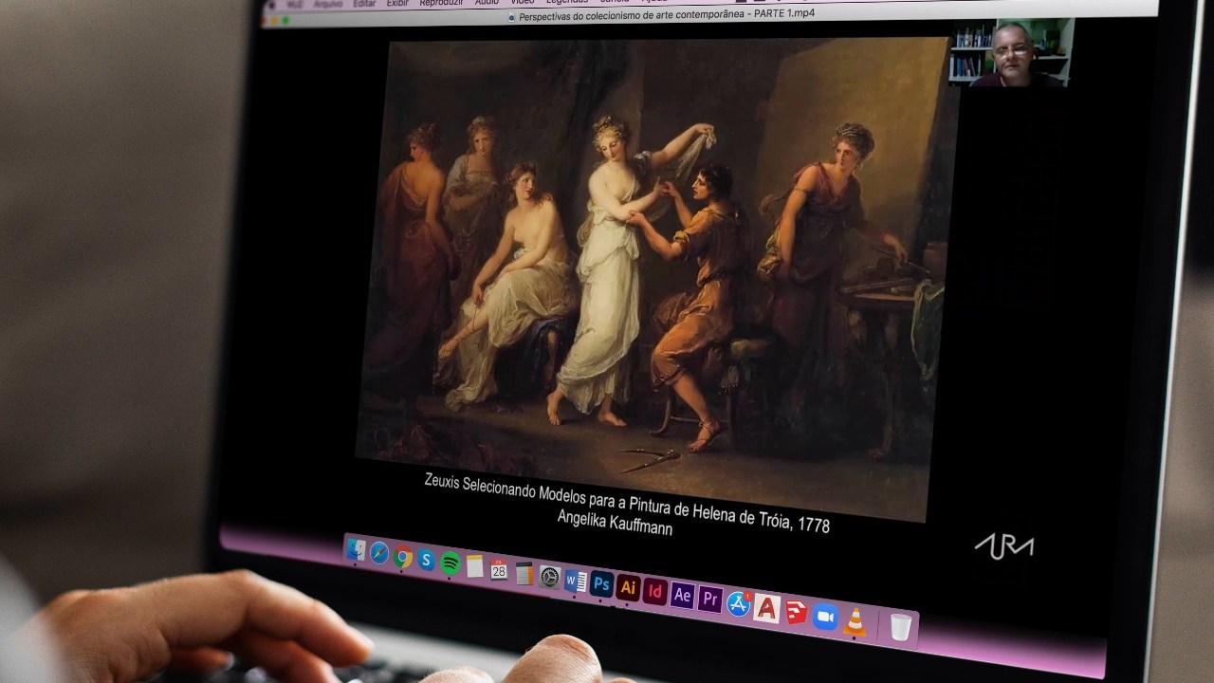Image resolution: width=1214 pixels, height=683 pixels.
Task: Open Adobe Premiere Pro from the dock
Action: tap(709, 599)
